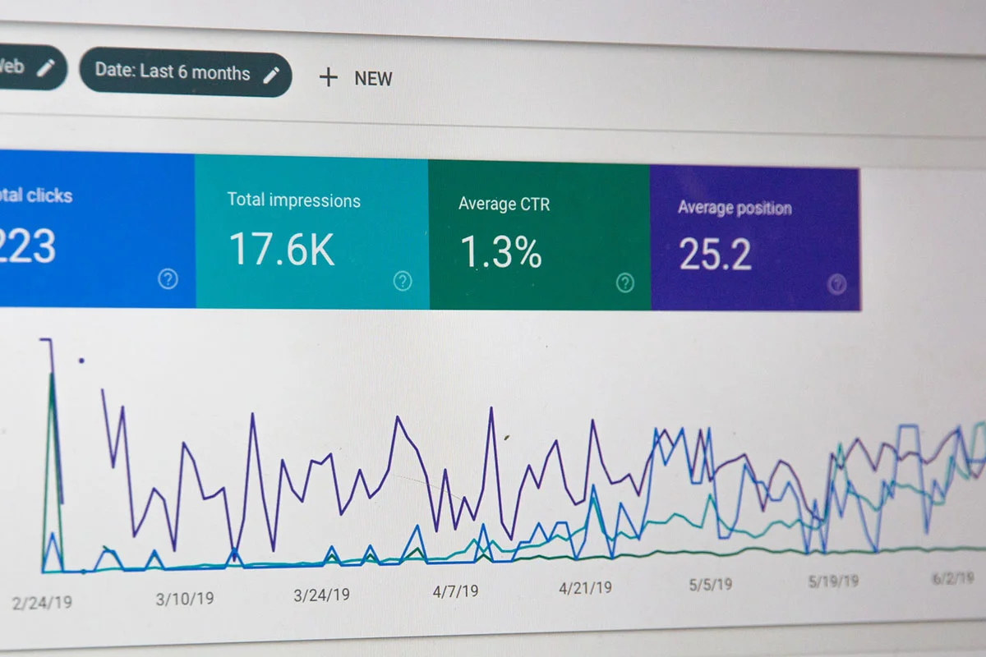Click the plus icon next to NEW
This screenshot has height=657, width=986.
pyautogui.click(x=328, y=77)
